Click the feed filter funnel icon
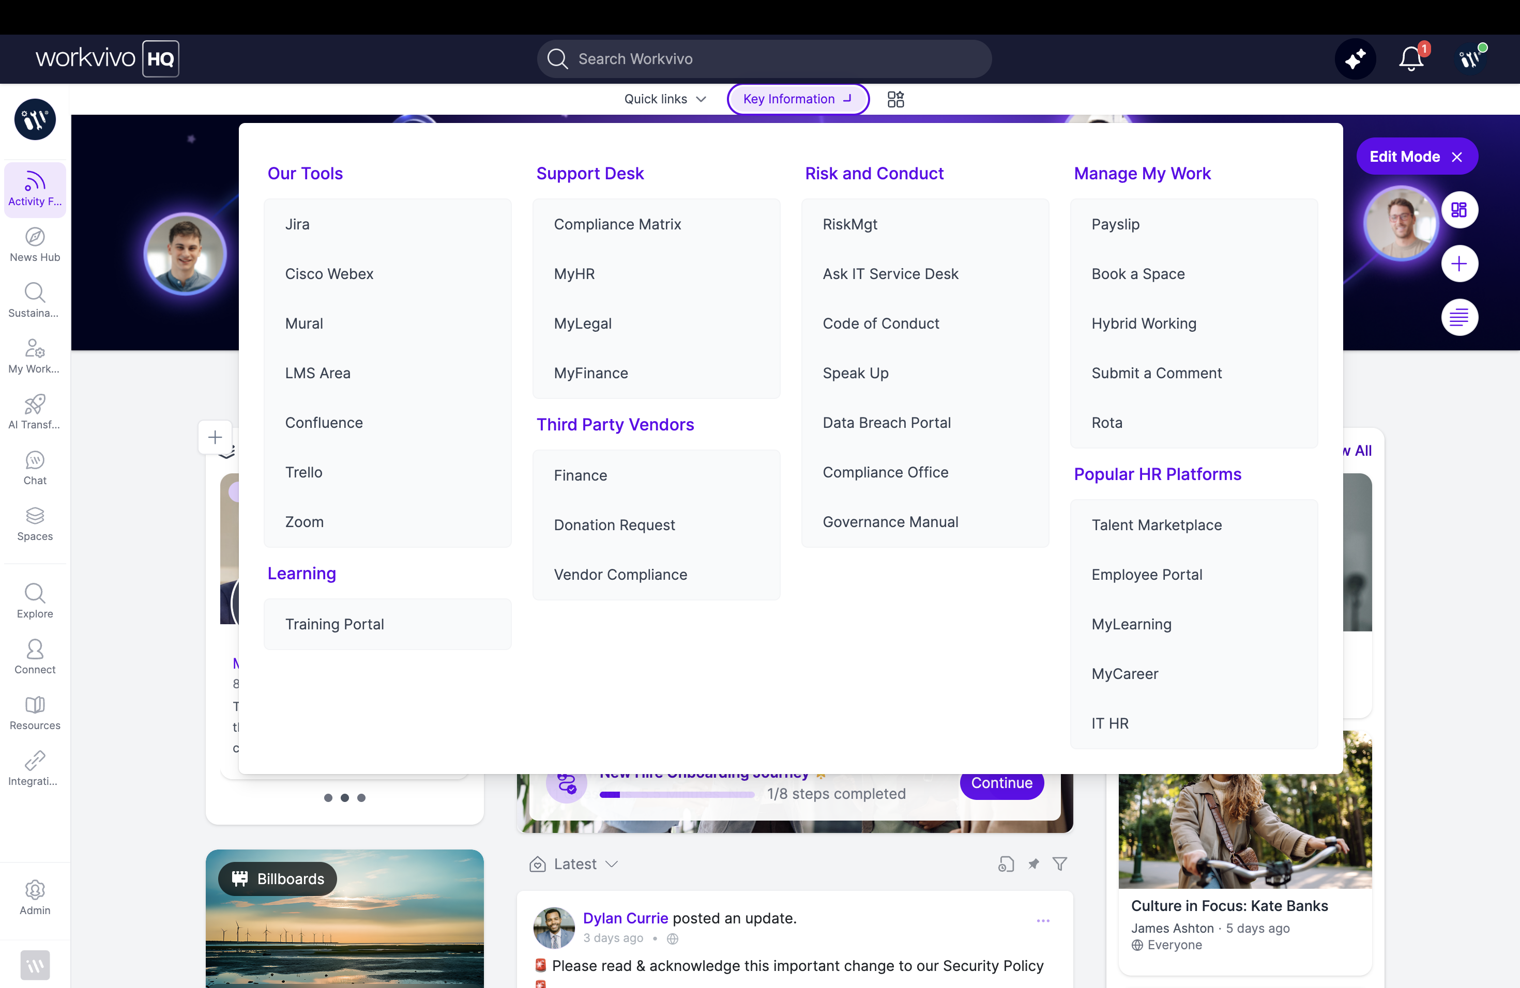Image resolution: width=1520 pixels, height=988 pixels. [1059, 864]
